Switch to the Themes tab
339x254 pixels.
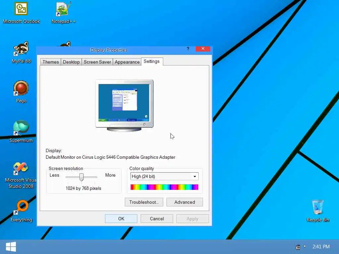point(51,62)
